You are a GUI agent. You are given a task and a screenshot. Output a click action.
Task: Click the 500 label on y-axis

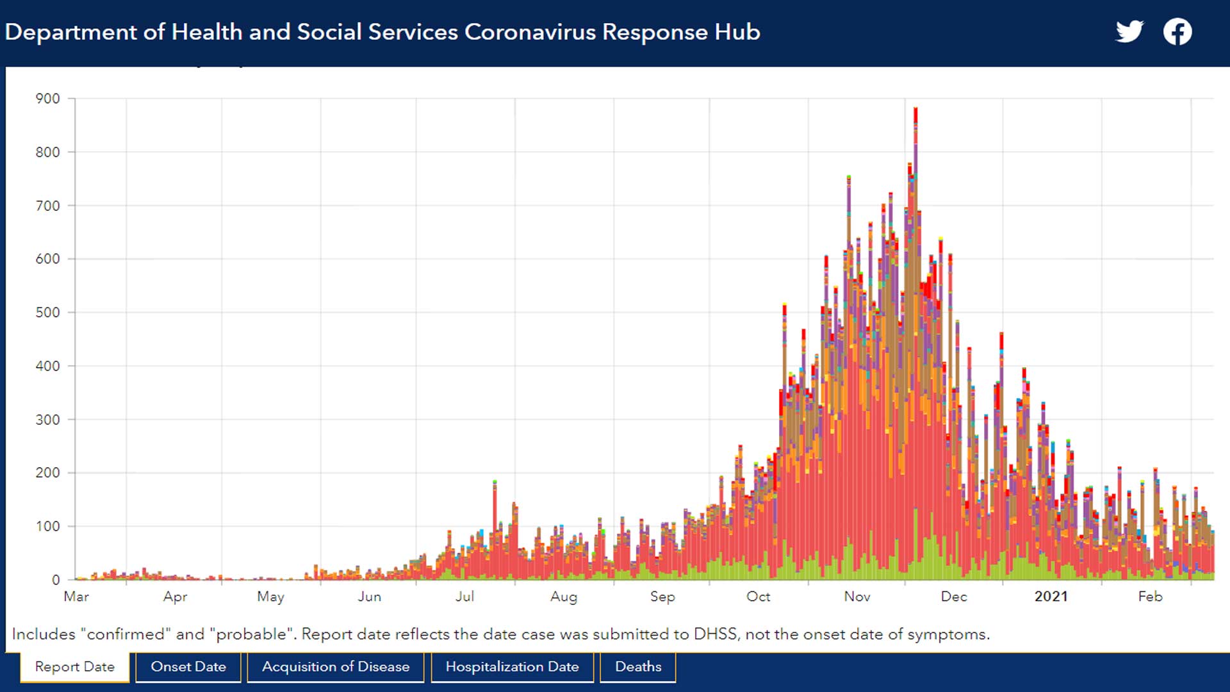tap(48, 313)
